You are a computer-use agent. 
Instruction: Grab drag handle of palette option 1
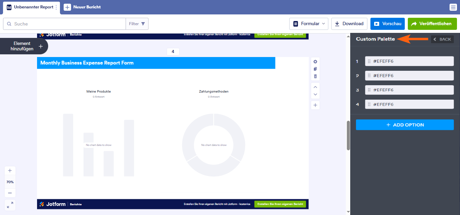(369, 61)
